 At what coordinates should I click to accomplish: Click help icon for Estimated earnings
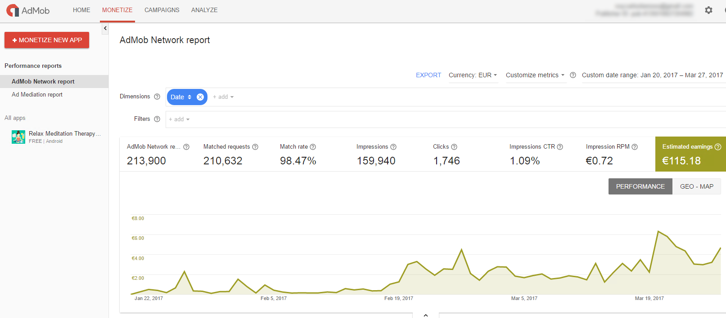(x=718, y=147)
